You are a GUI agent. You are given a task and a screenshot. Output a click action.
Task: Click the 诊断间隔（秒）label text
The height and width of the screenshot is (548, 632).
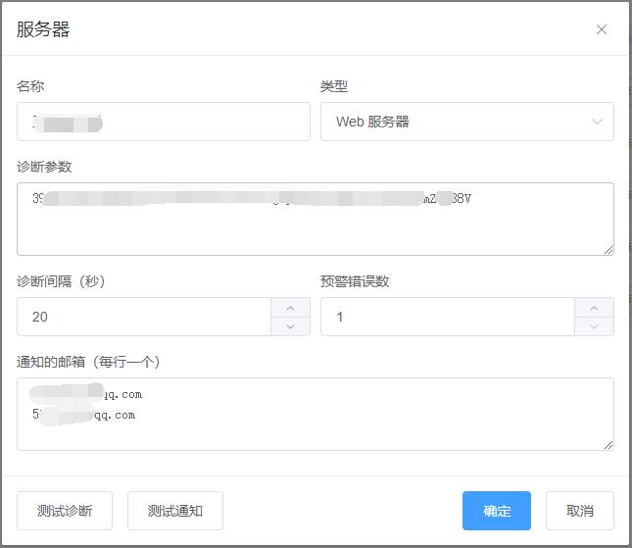click(x=61, y=281)
